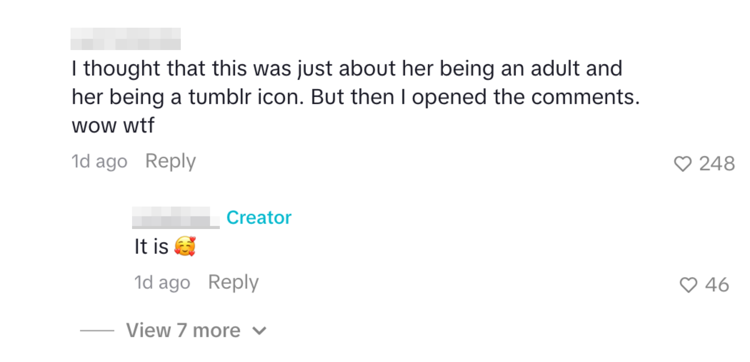This screenshot has width=750, height=362.
Task: Open the blurred username of the top commenter
Action: coord(126,39)
